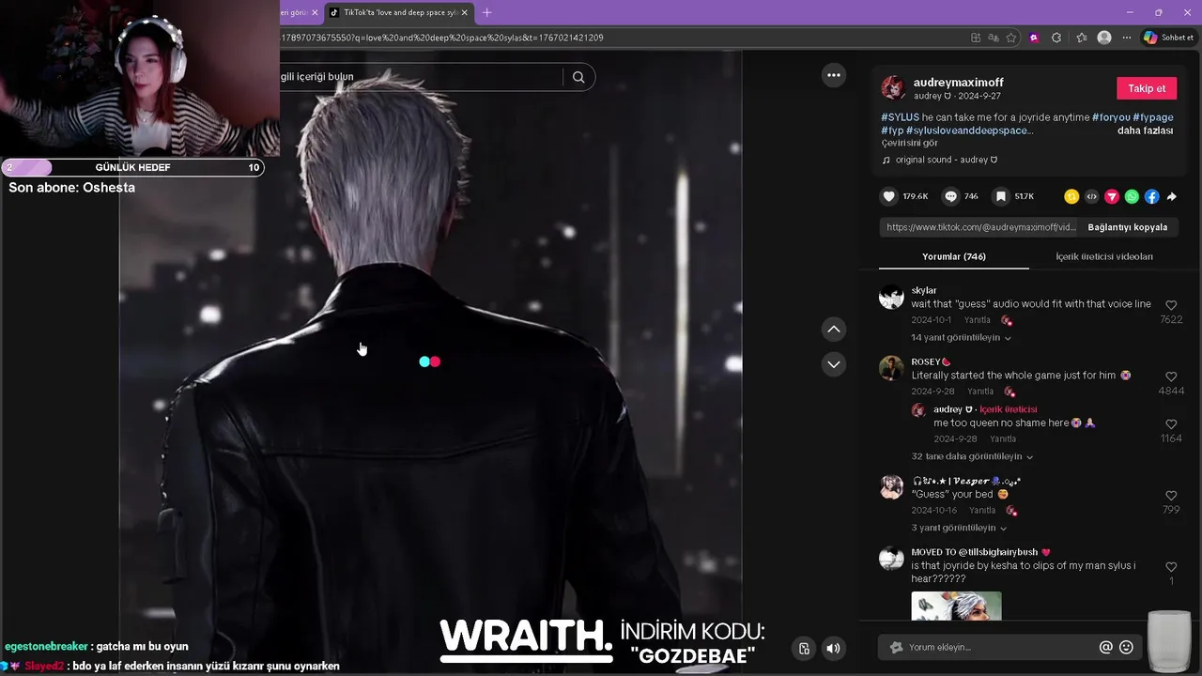1202x676 pixels.
Task: Open comments via the speech bubble icon
Action: [950, 196]
